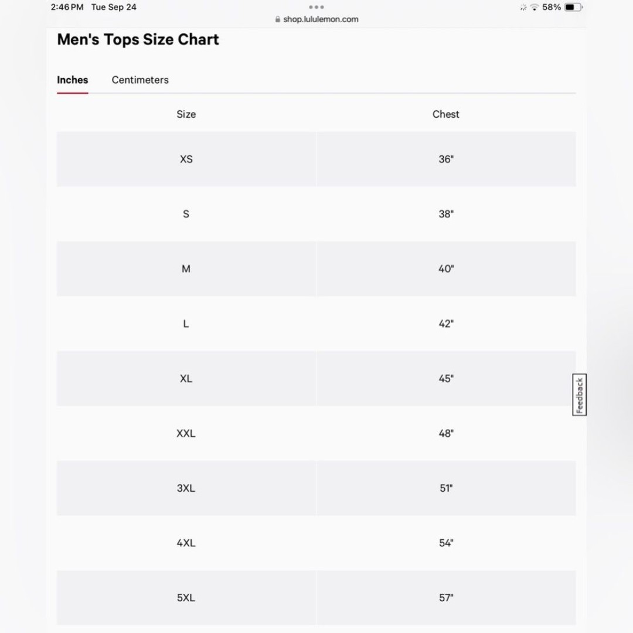Click the 3XL size cell

(x=186, y=488)
